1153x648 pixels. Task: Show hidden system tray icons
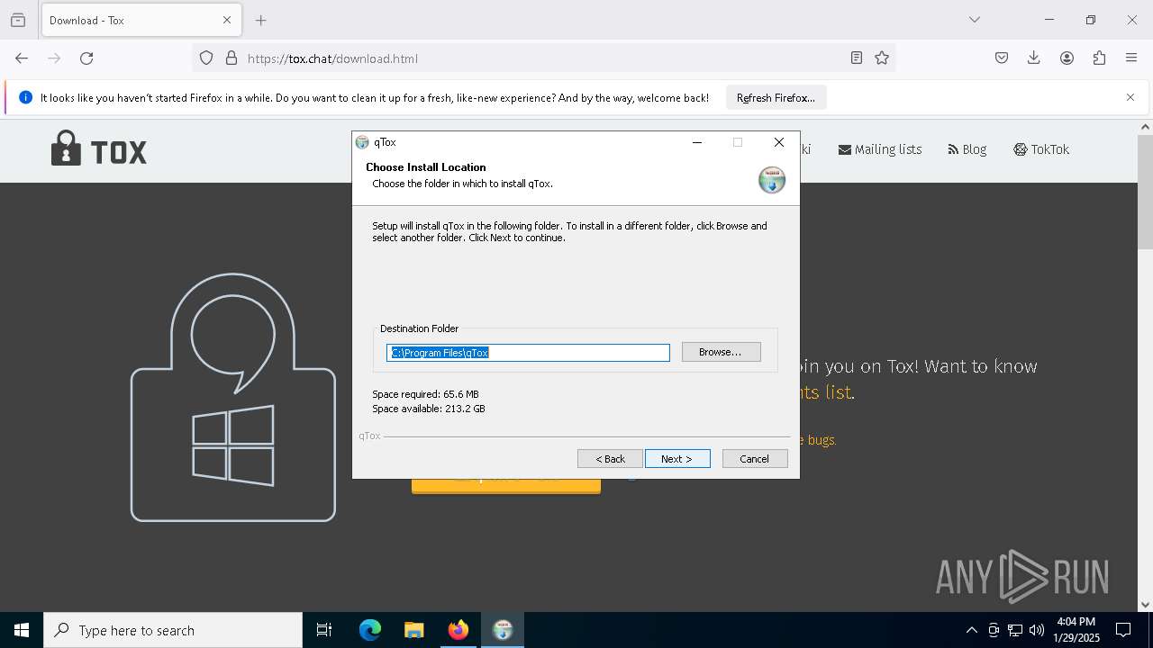[x=971, y=630]
